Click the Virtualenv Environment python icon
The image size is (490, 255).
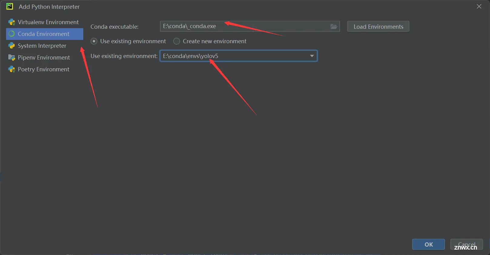tap(12, 22)
